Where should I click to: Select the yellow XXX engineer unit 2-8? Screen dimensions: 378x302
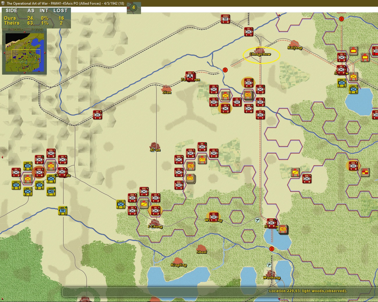63,211
